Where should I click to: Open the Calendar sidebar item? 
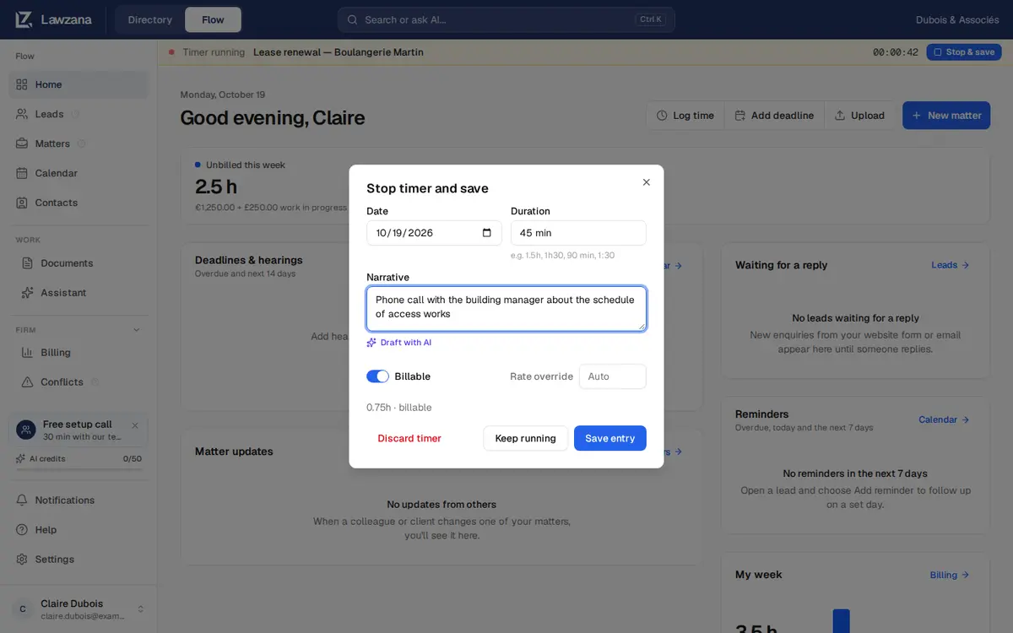(79, 173)
